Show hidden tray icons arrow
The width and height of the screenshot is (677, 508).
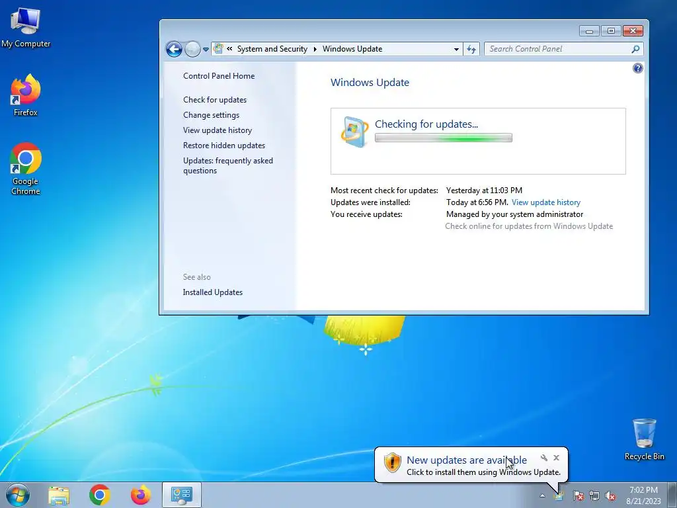542,496
